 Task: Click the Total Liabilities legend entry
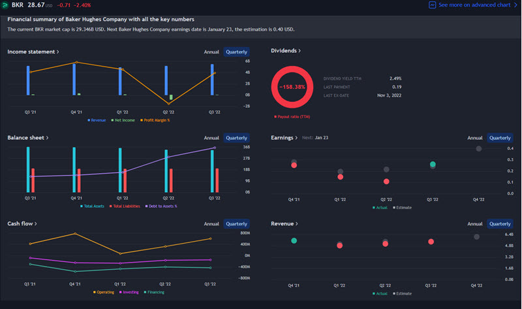coord(125,206)
